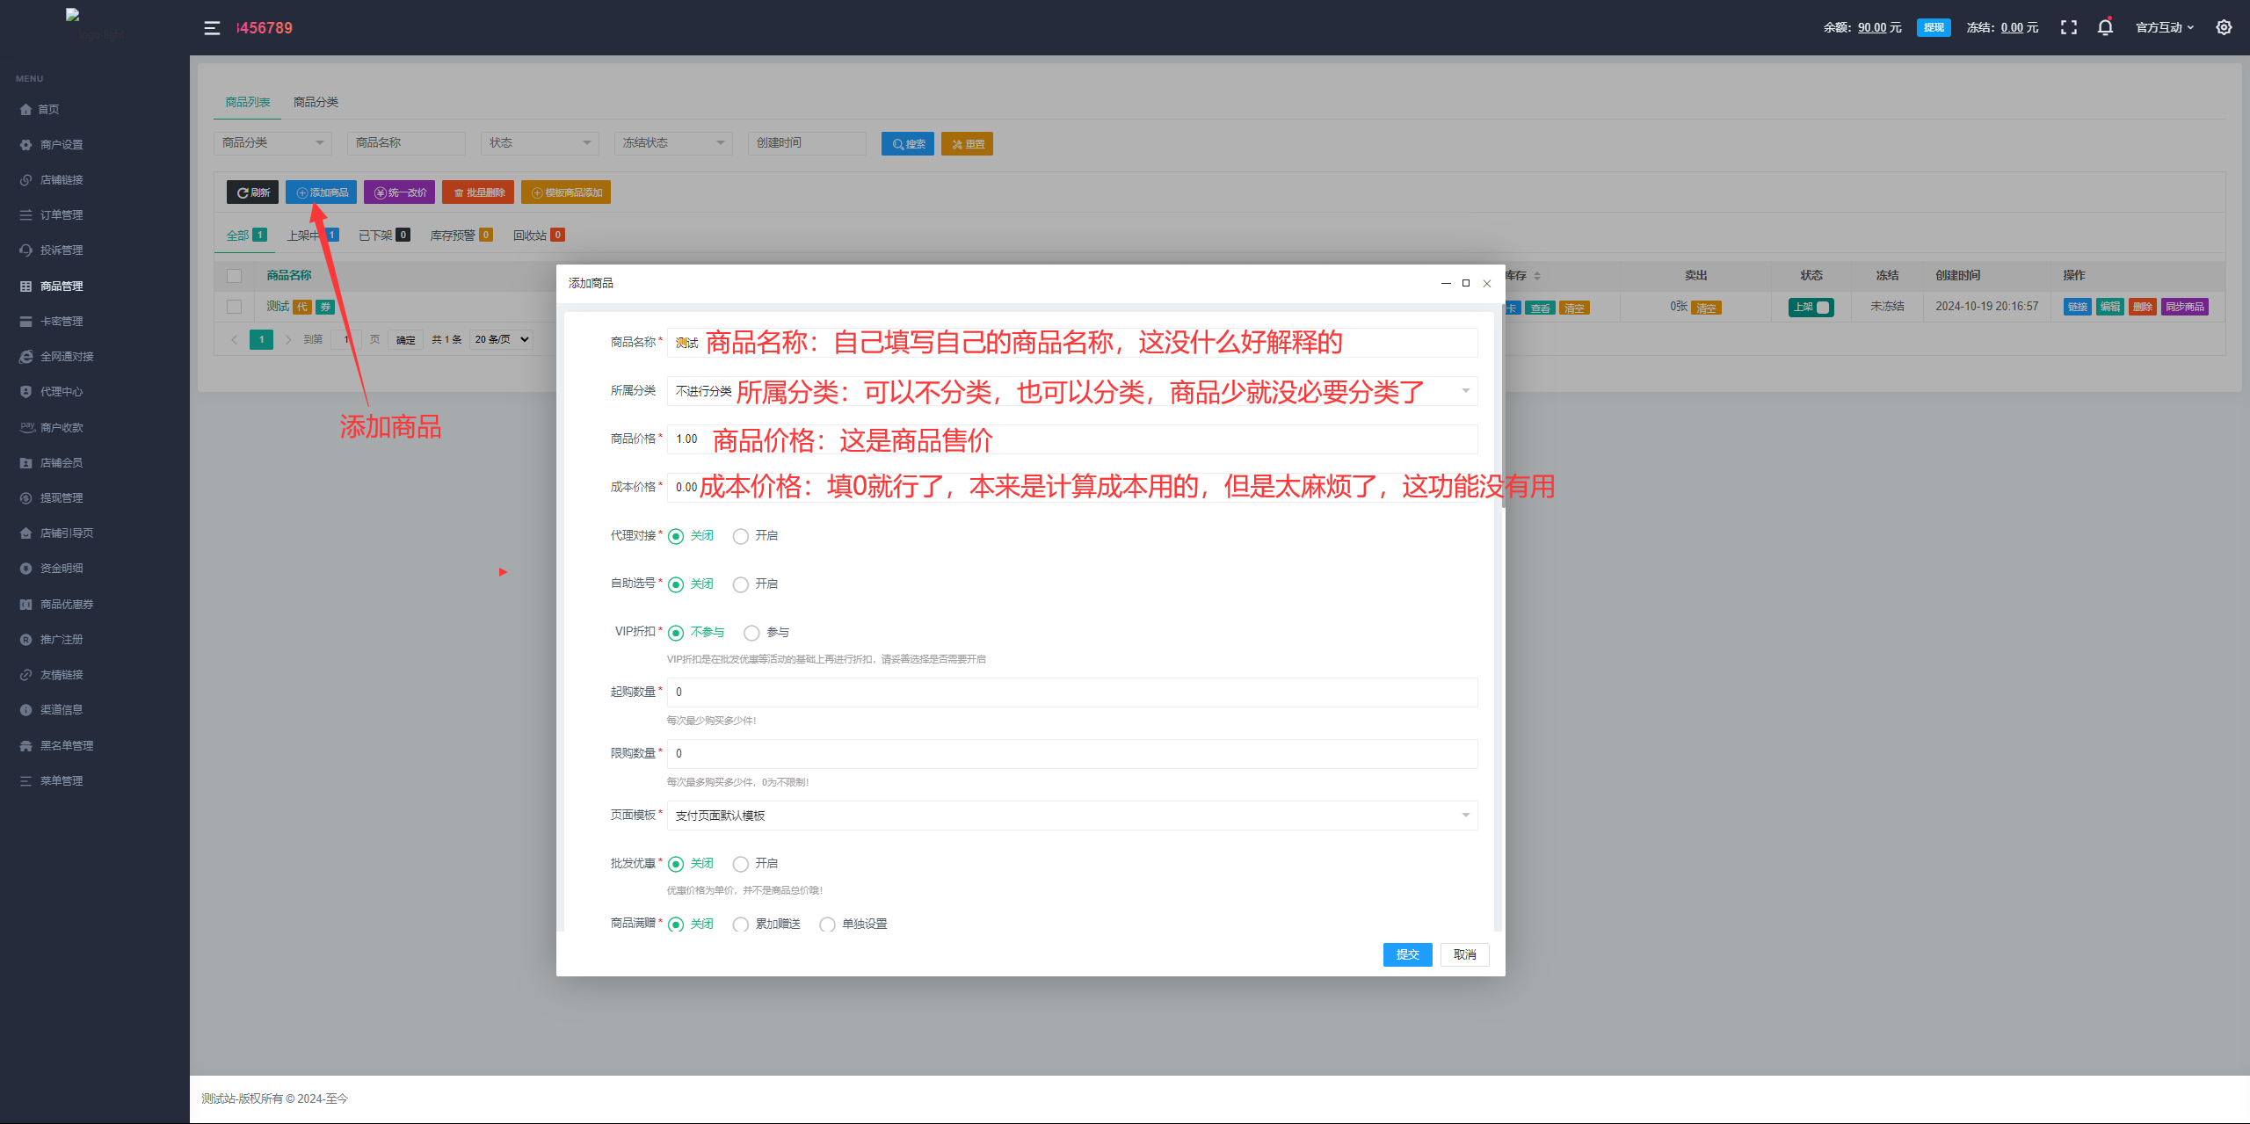Toggle fullscreen mode icon in header
Image resolution: width=2250 pixels, height=1124 pixels.
(2069, 27)
